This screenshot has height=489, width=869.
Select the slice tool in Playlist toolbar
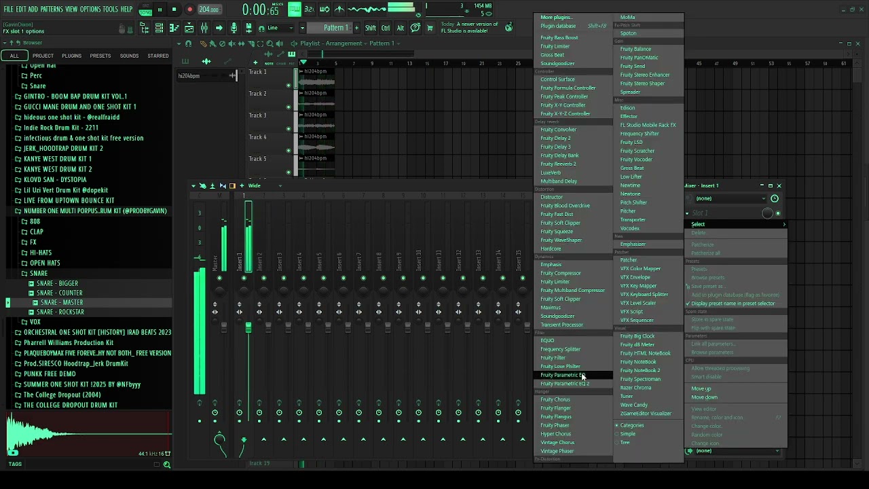251,43
